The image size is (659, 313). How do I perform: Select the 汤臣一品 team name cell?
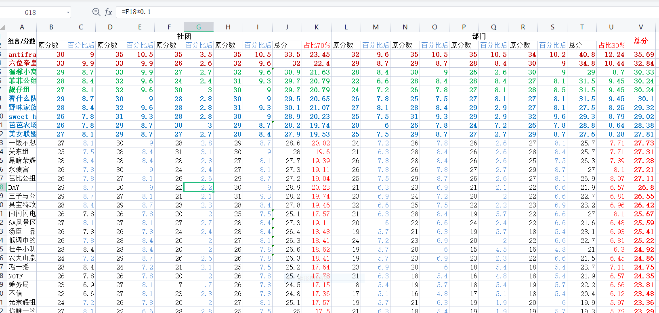[22, 232]
